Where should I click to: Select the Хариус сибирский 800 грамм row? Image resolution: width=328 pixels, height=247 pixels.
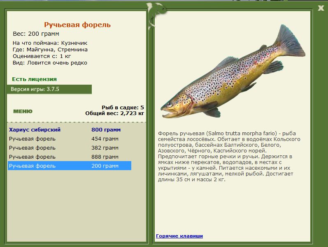tap(70, 130)
